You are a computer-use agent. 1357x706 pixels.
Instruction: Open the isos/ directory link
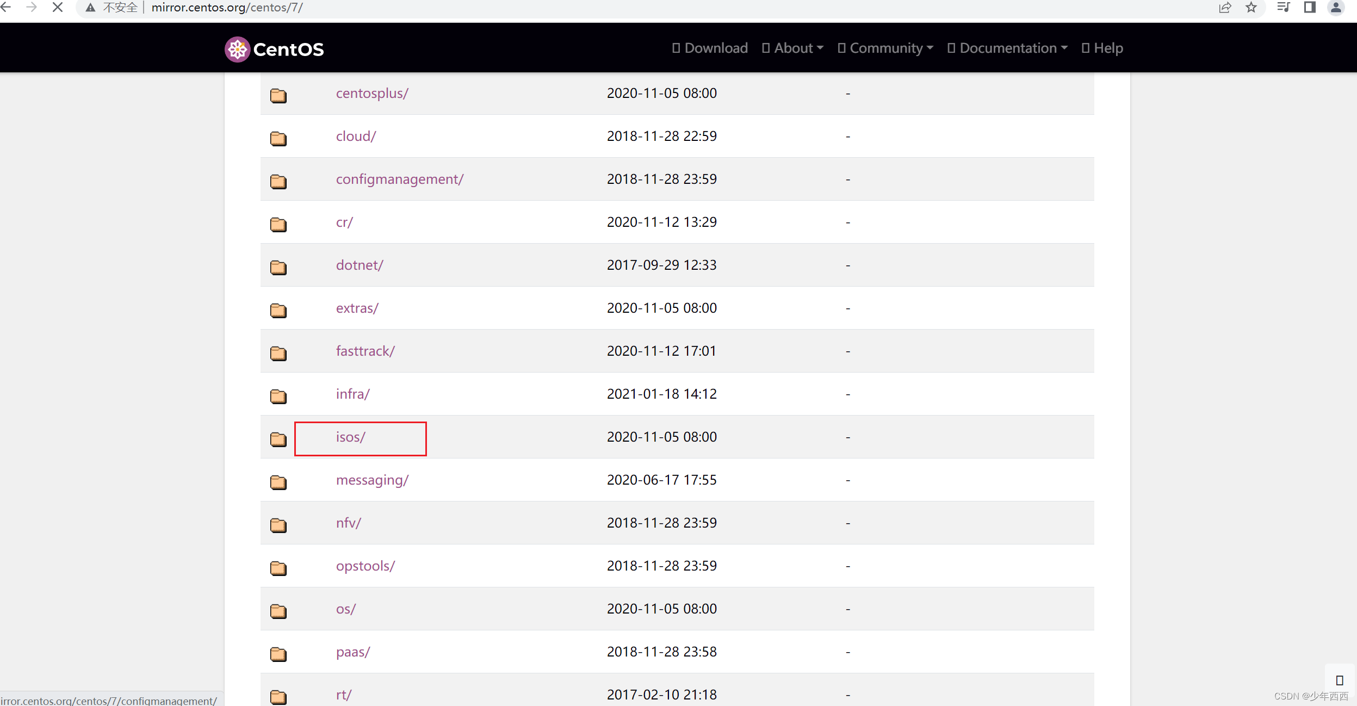(x=351, y=437)
